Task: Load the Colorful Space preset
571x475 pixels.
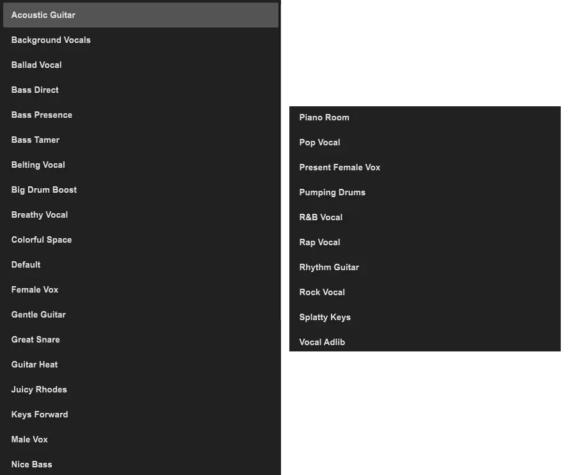Action: pyautogui.click(x=41, y=239)
